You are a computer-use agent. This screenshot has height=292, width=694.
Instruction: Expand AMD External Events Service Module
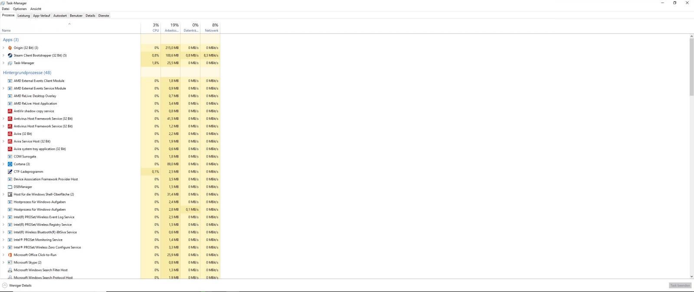(3, 88)
